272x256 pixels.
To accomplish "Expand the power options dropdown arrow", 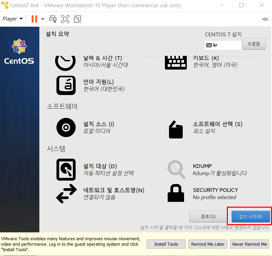I will click(x=43, y=19).
